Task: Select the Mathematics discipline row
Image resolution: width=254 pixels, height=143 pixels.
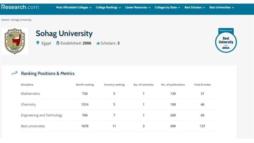Action: tap(30, 94)
